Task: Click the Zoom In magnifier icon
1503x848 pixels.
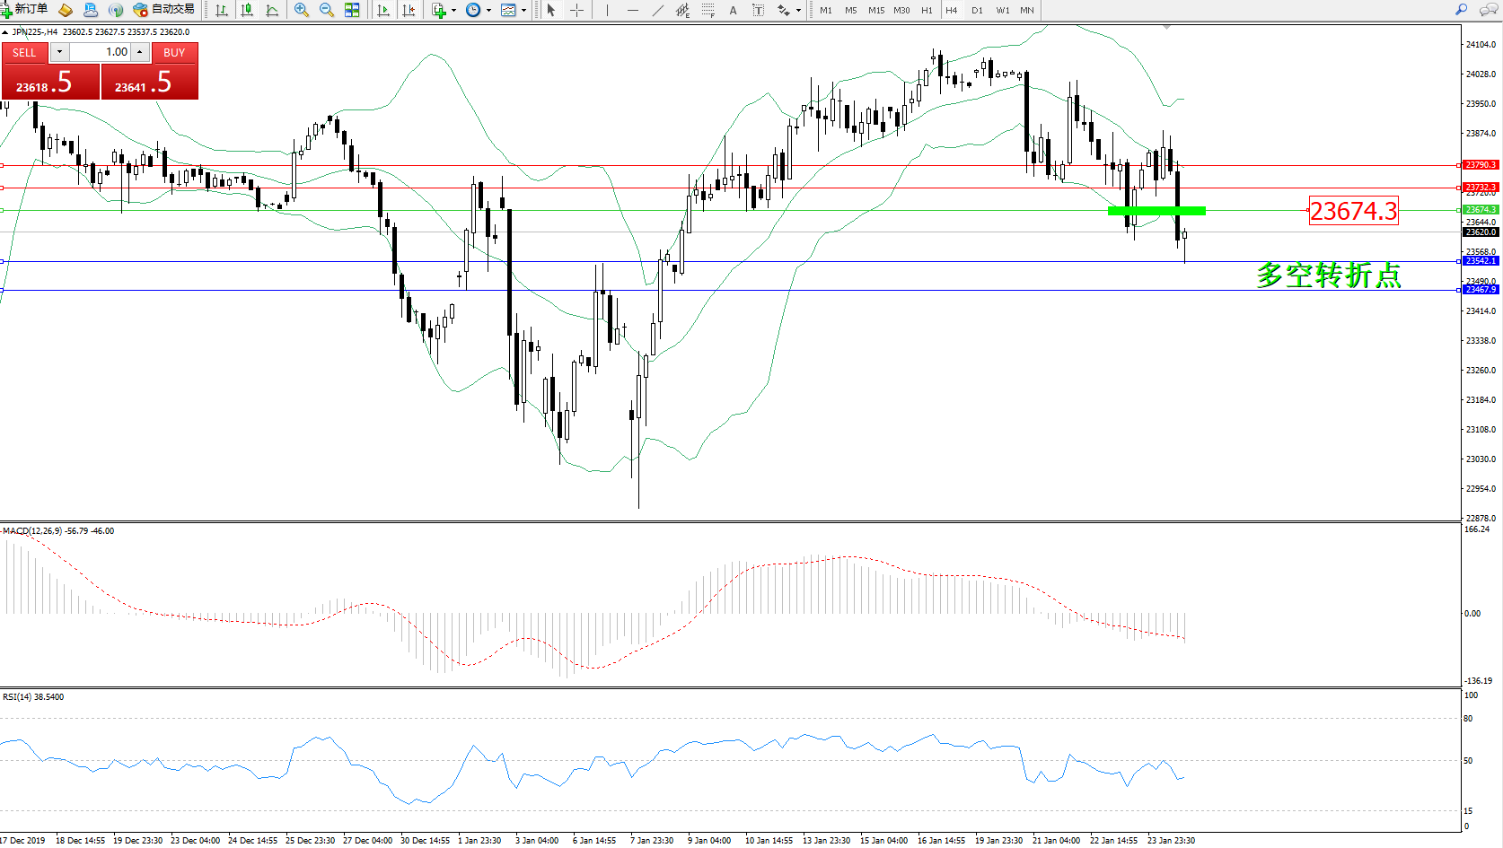Action: coord(302,10)
